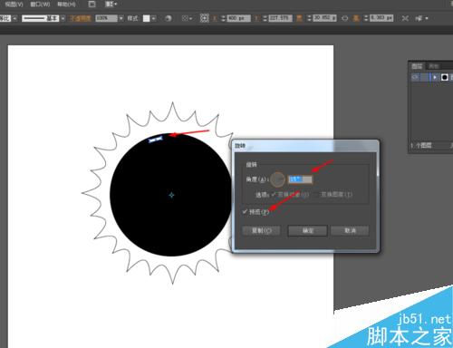The width and height of the screenshot is (453, 348).
Task: Toggle the layer lock column cell
Action: tap(424, 77)
